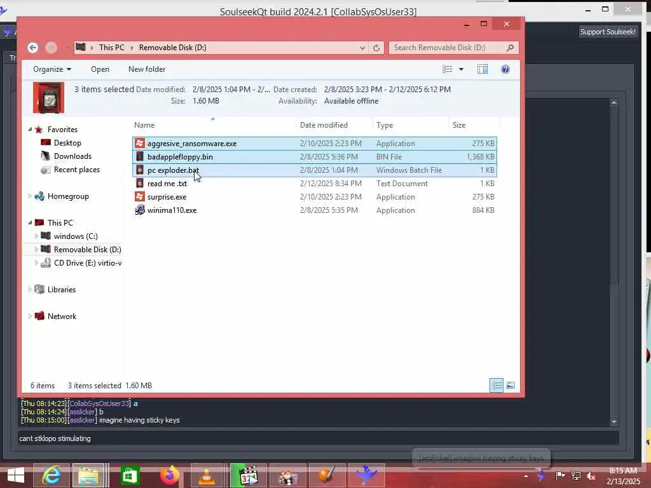Click the Explorer forward arrow button
This screenshot has width=651, height=488.
(x=51, y=48)
